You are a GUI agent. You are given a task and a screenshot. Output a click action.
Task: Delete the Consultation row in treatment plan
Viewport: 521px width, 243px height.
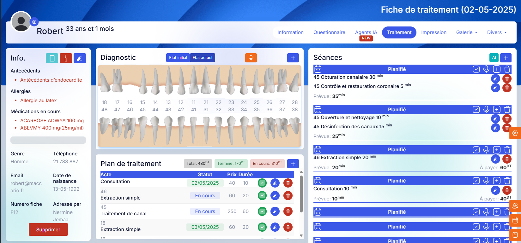tap(288, 183)
